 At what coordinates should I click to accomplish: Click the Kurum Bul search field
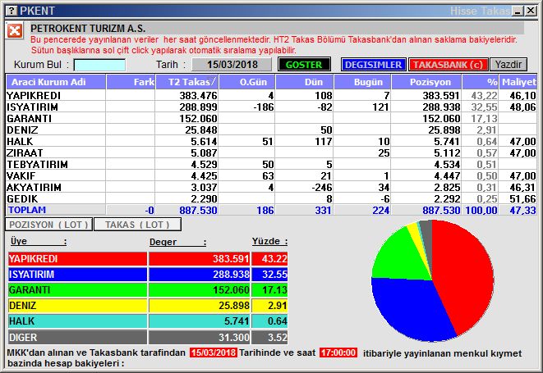click(x=99, y=65)
